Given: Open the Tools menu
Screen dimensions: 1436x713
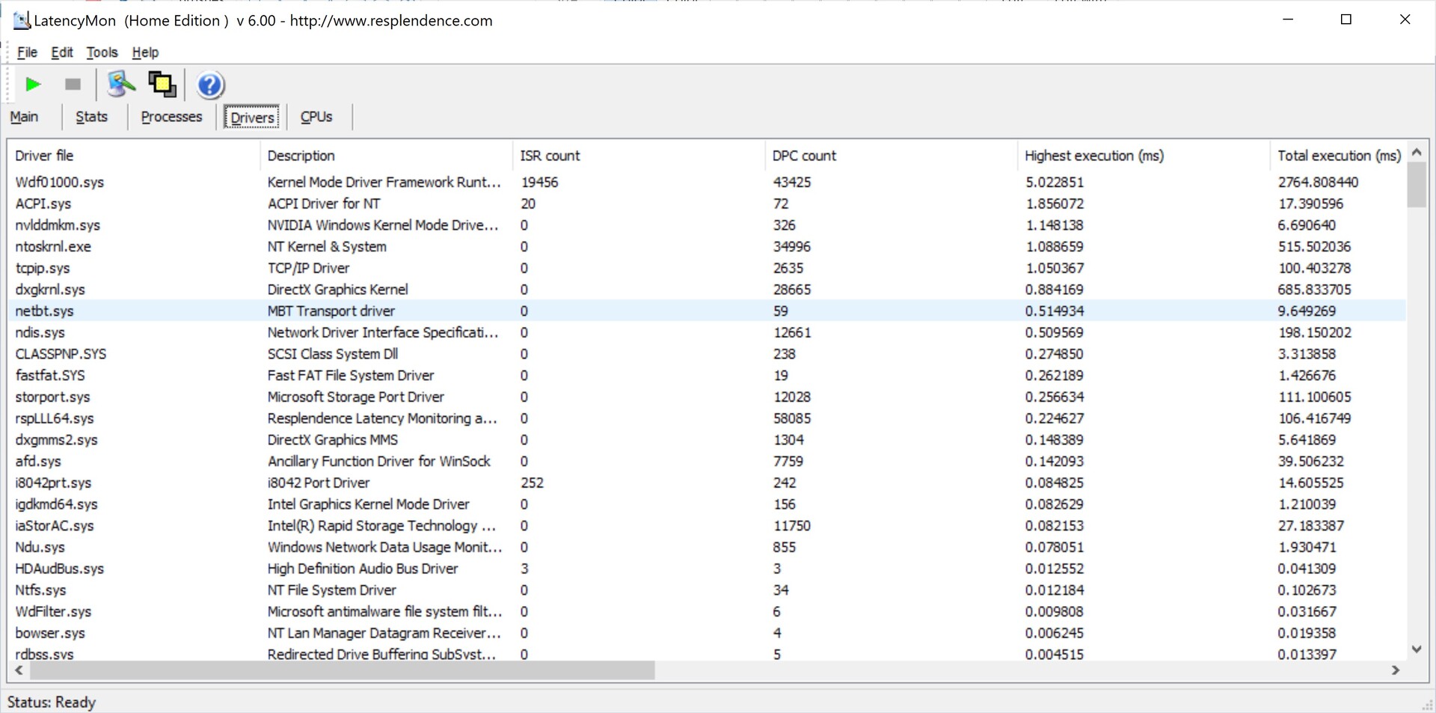Looking at the screenshot, I should [102, 52].
